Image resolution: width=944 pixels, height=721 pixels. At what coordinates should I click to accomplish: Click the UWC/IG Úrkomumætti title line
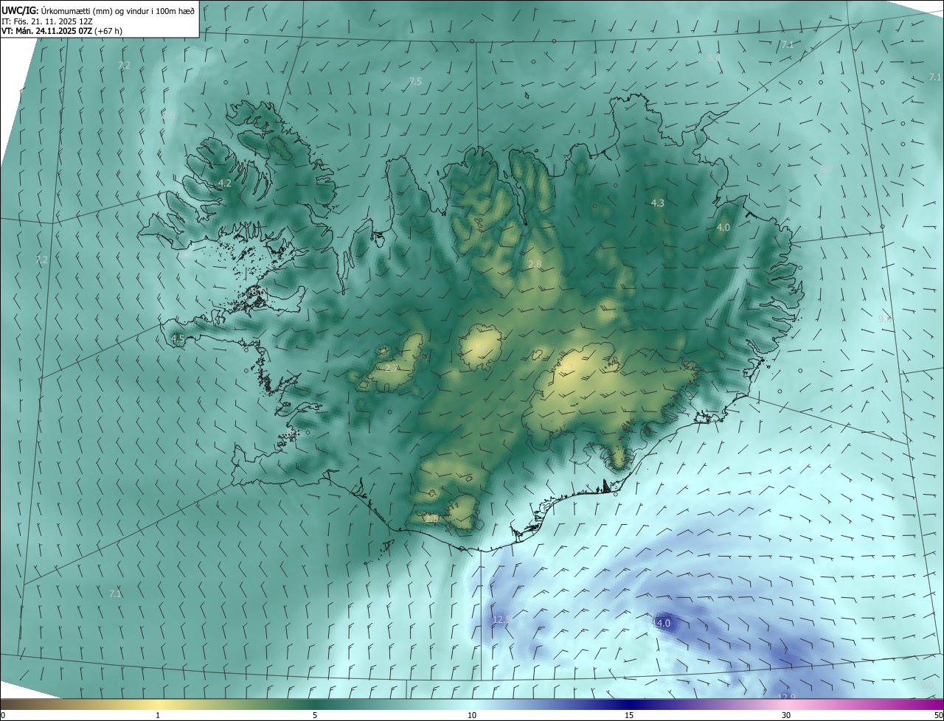tap(98, 10)
